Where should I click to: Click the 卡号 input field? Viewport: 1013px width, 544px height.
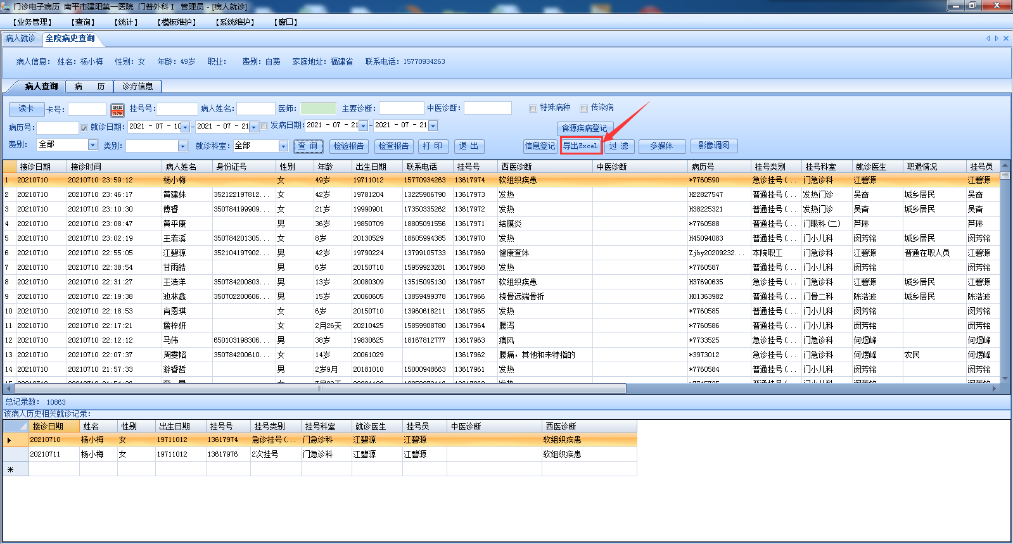[x=87, y=110]
